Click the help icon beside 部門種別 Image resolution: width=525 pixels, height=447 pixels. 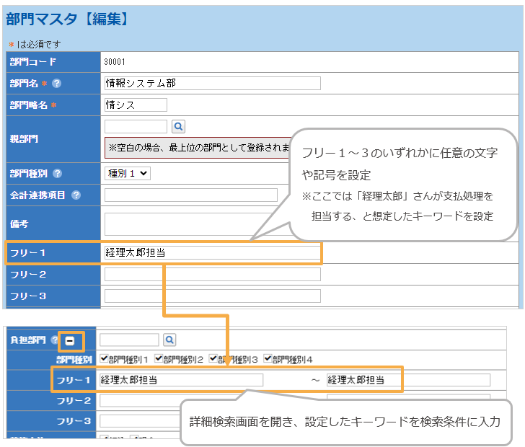pyautogui.click(x=58, y=173)
